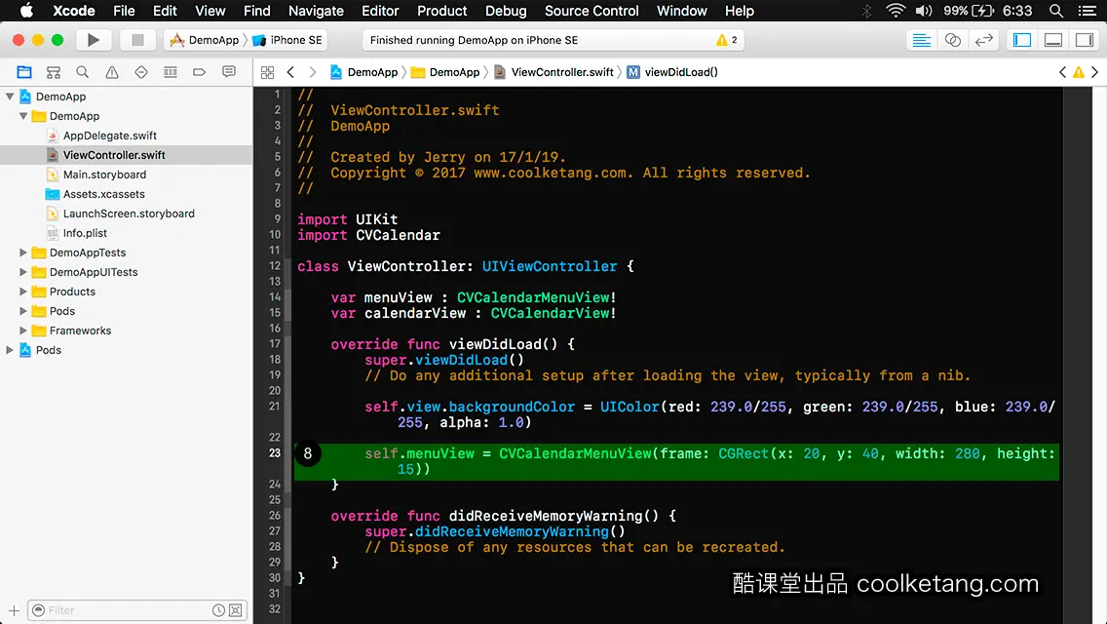Open Notification Center list icon
Image resolution: width=1107 pixels, height=624 pixels.
(1088, 11)
